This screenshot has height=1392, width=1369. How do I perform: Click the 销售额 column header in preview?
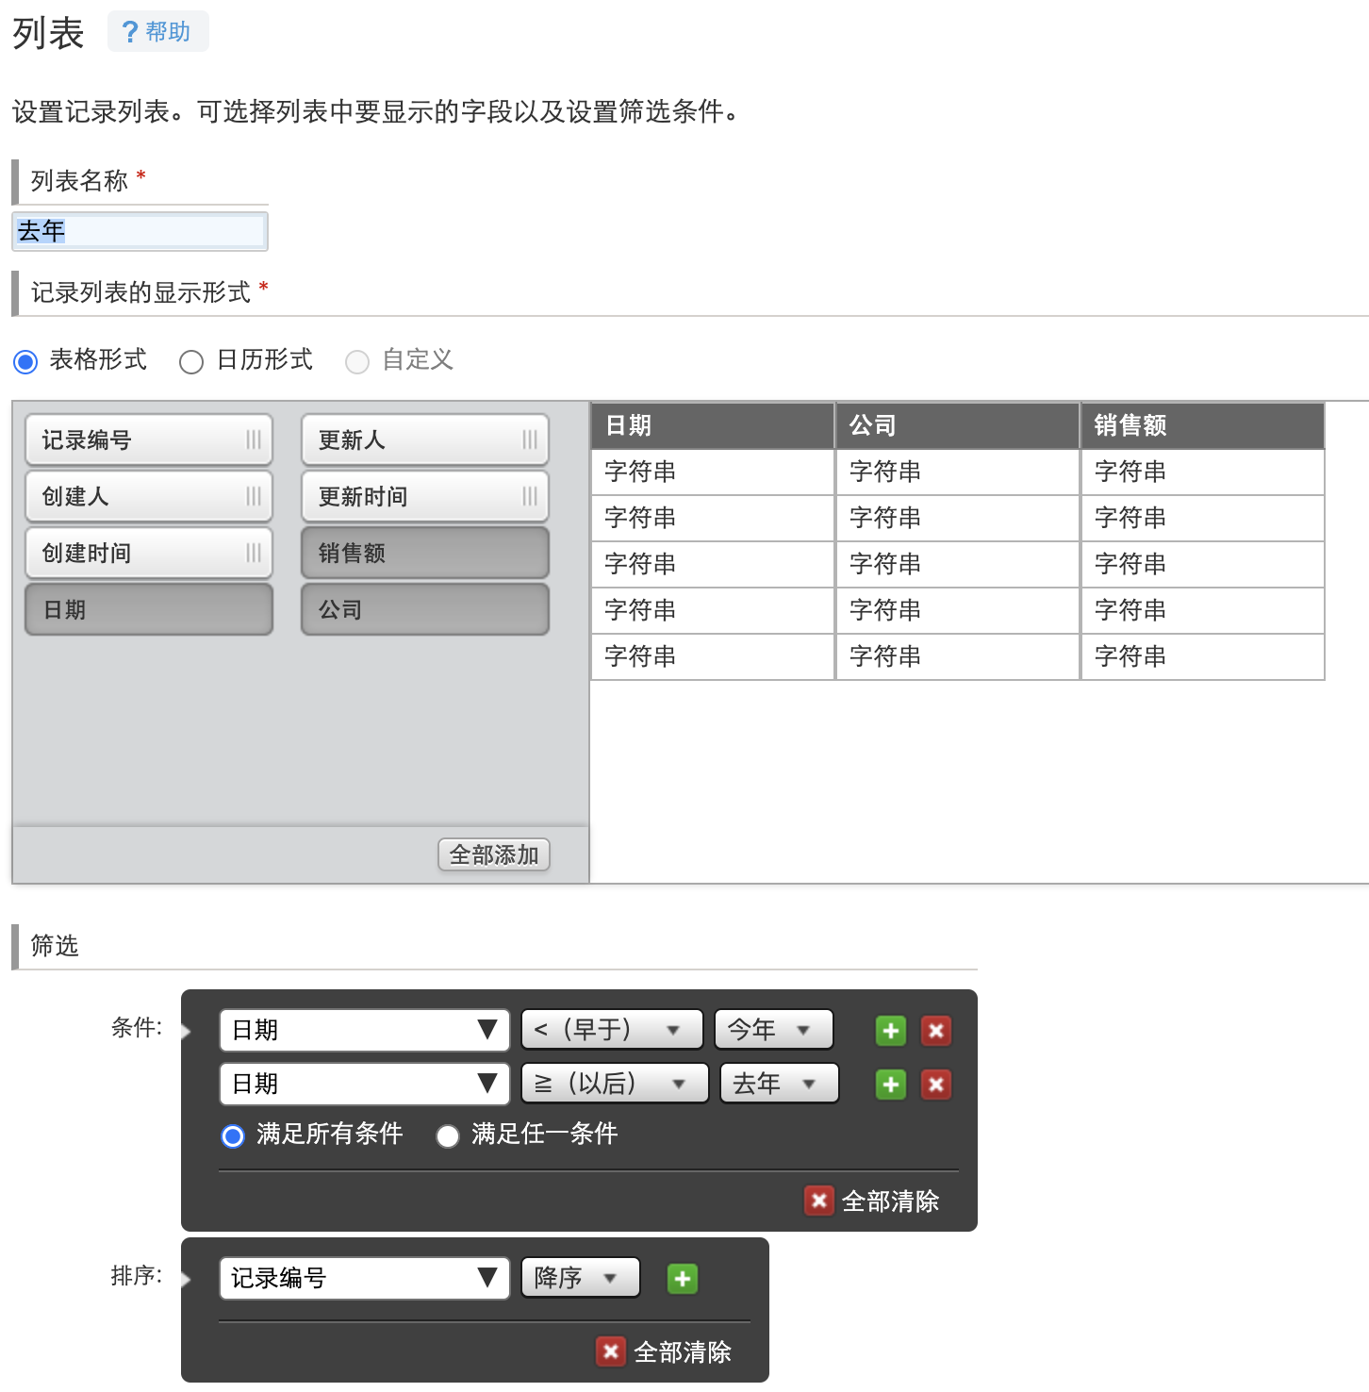click(x=1203, y=425)
